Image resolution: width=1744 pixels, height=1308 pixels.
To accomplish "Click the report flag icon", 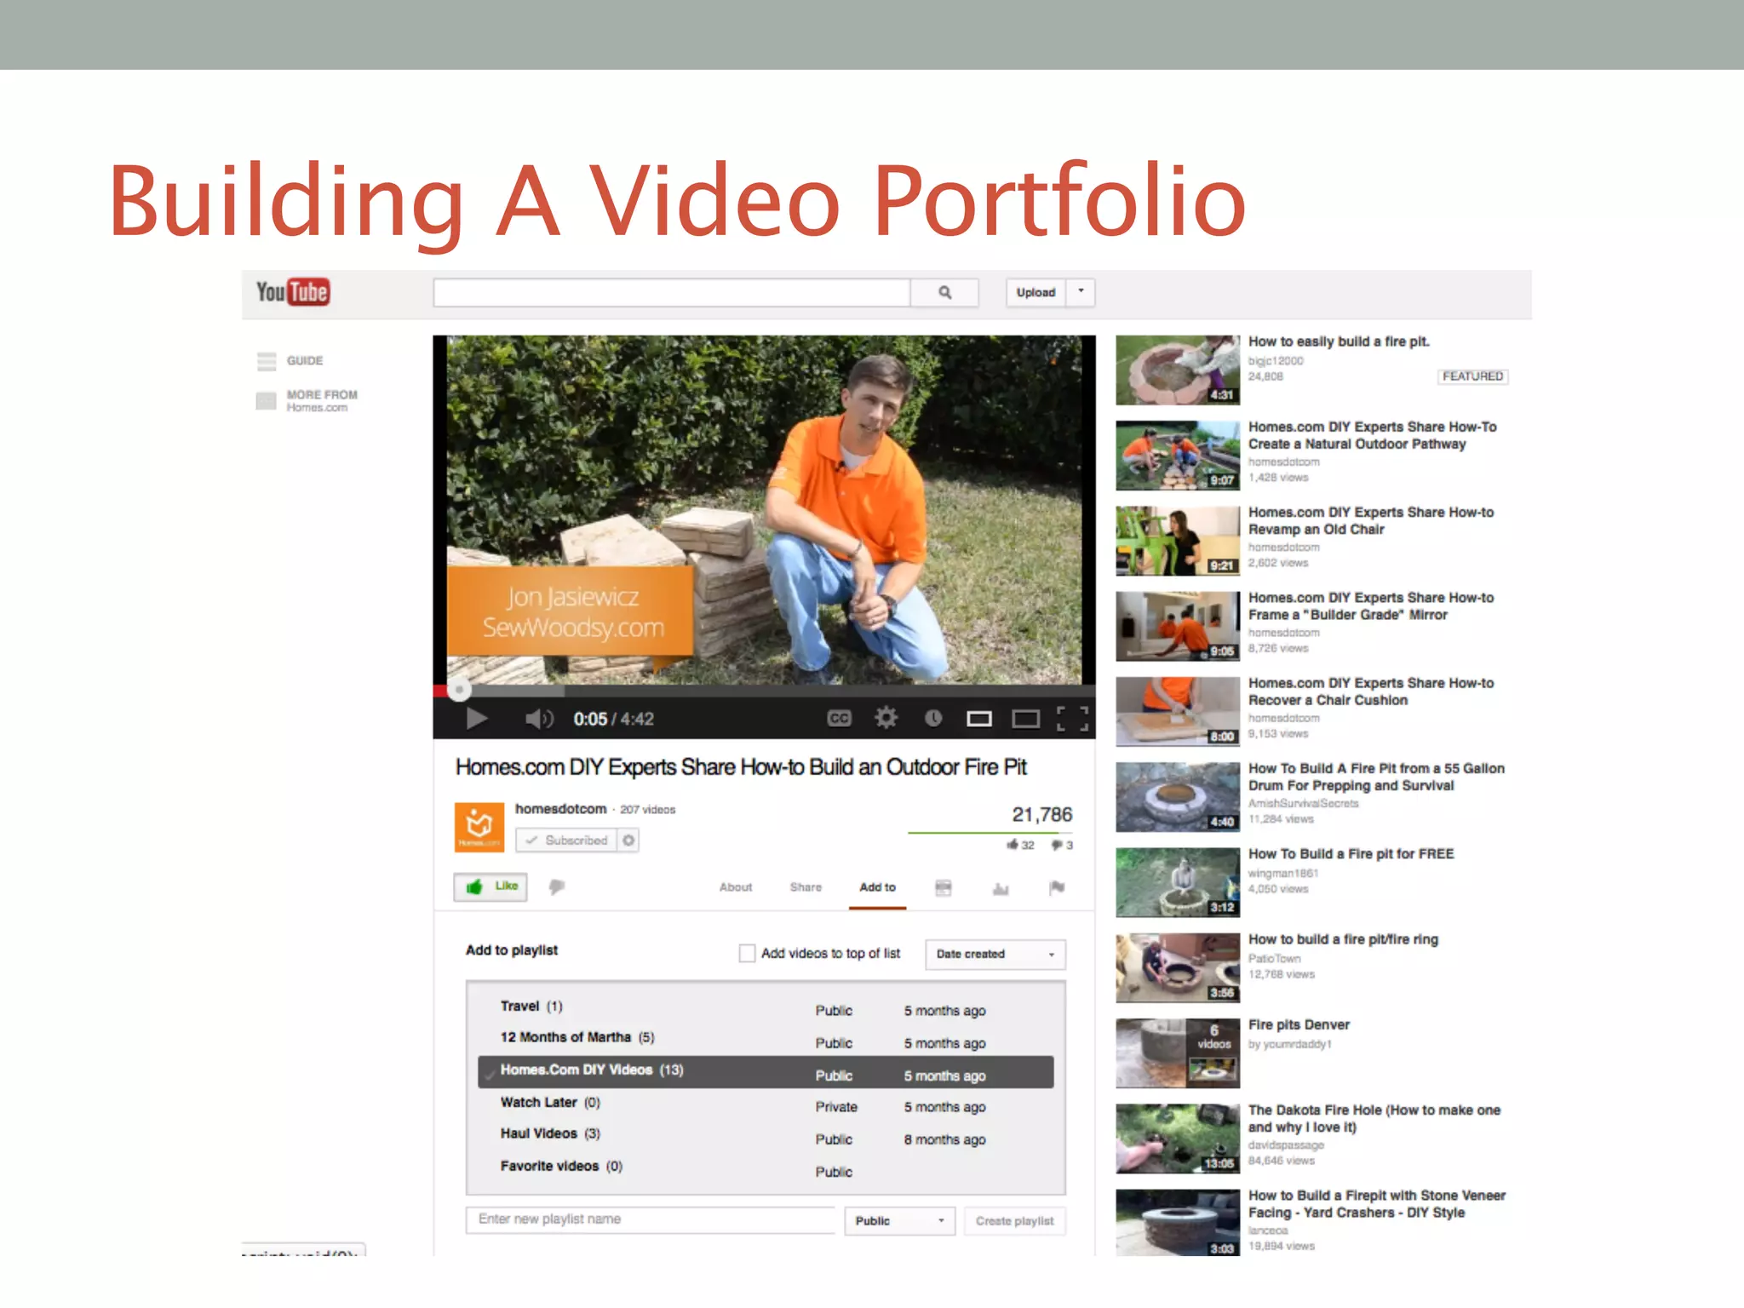I will [1057, 887].
